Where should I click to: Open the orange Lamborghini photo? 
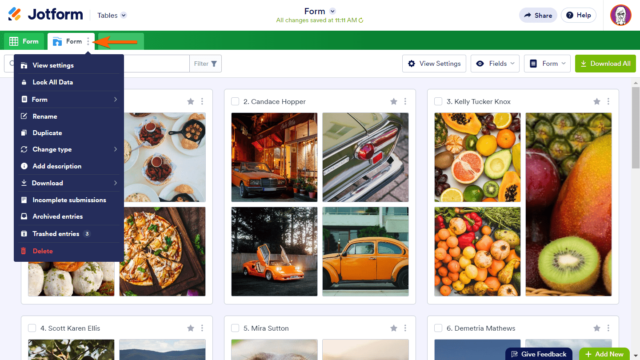(275, 252)
